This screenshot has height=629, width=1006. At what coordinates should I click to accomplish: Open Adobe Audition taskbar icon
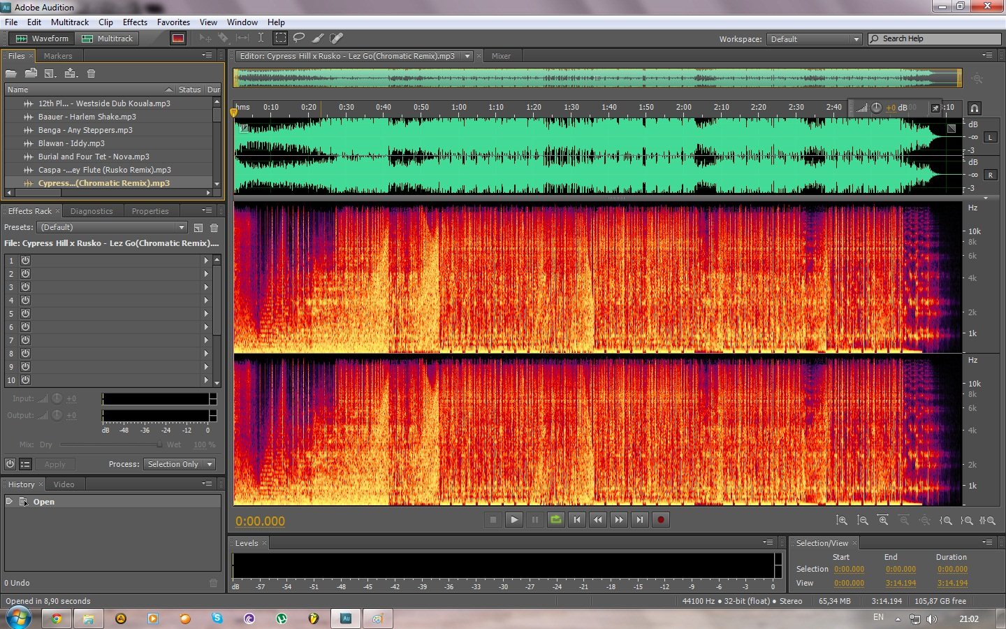346,619
